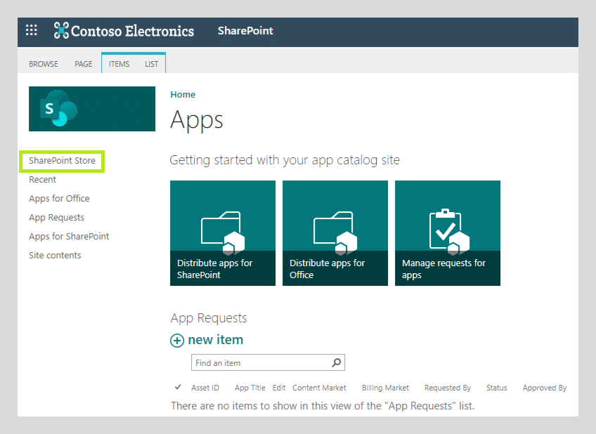Sort by Content Market column header
The height and width of the screenshot is (434, 596).
(x=319, y=388)
